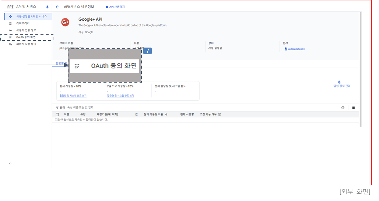
Task: Click the API logo in the sidebar header
Action: pos(10,7)
